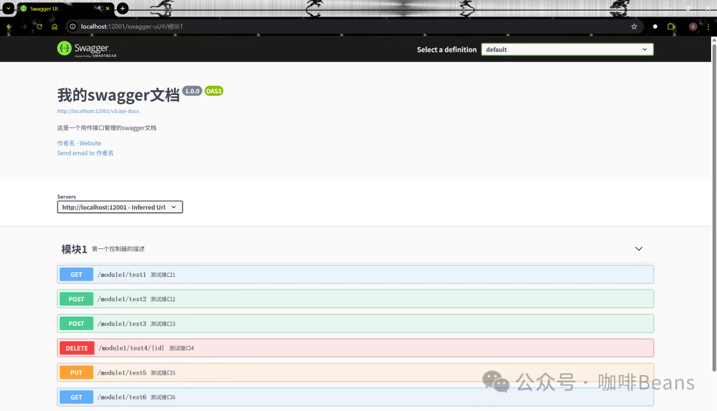Open the Select a definition dropdown

pyautogui.click(x=567, y=49)
